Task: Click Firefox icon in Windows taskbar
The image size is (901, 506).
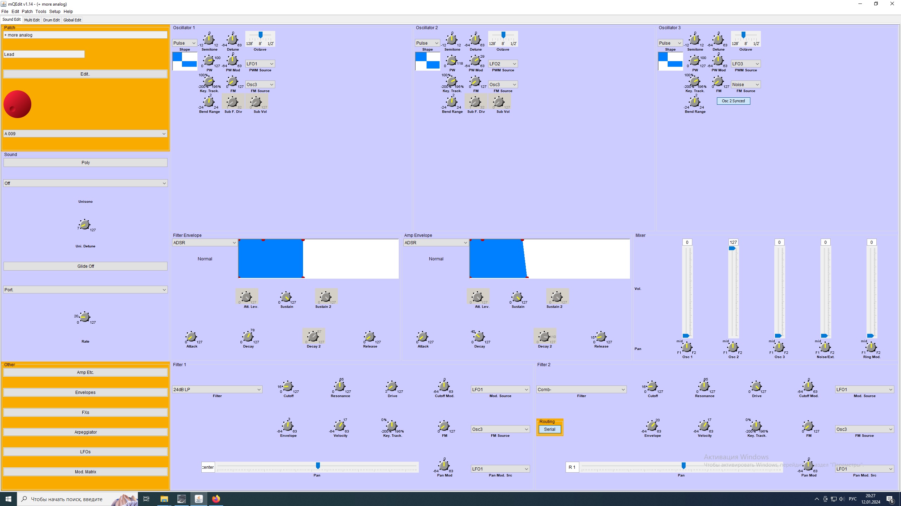Action: (x=216, y=499)
